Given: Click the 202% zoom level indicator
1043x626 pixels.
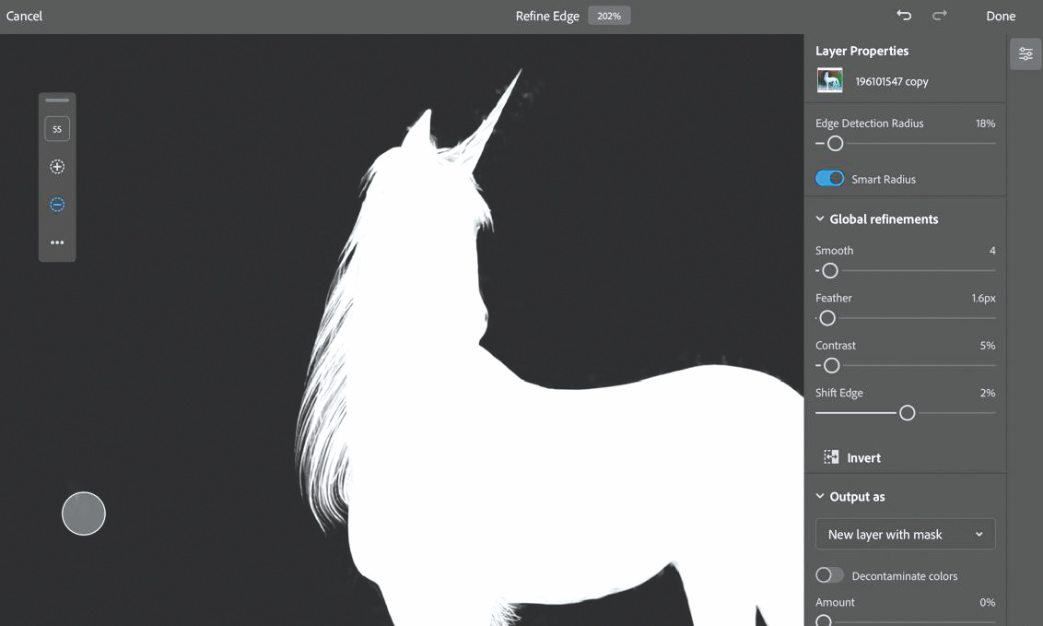Looking at the screenshot, I should 609,16.
